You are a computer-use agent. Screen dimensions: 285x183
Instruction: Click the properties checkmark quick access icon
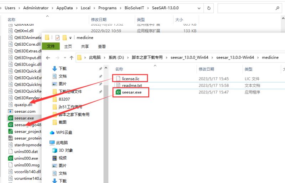pos(57,37)
